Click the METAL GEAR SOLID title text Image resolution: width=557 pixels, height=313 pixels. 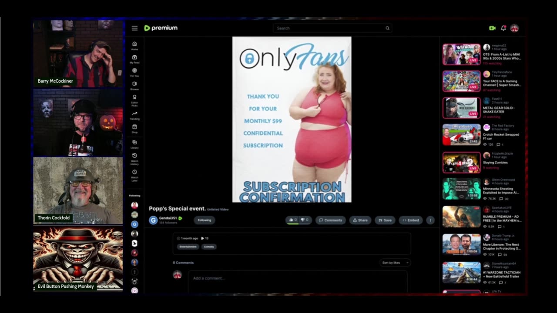[499, 110]
